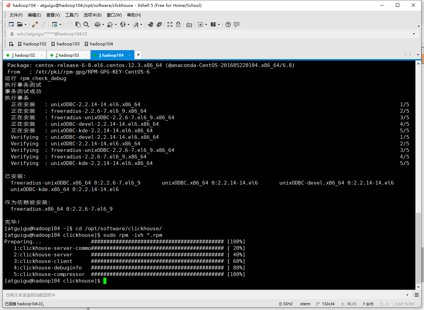Click the Find magnifier icon
The image size is (424, 310).
point(86,24)
